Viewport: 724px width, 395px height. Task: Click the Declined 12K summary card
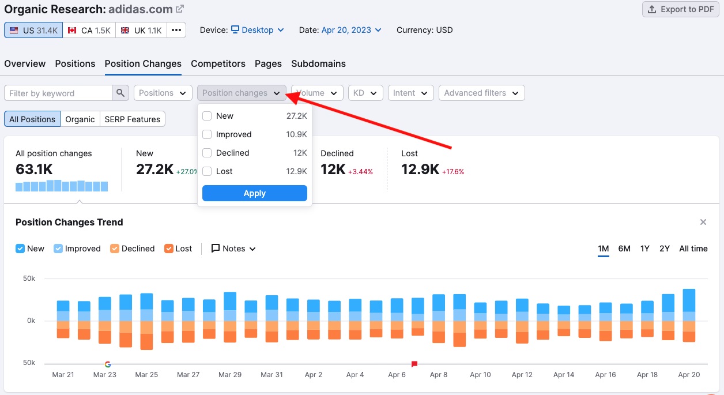[347, 163]
